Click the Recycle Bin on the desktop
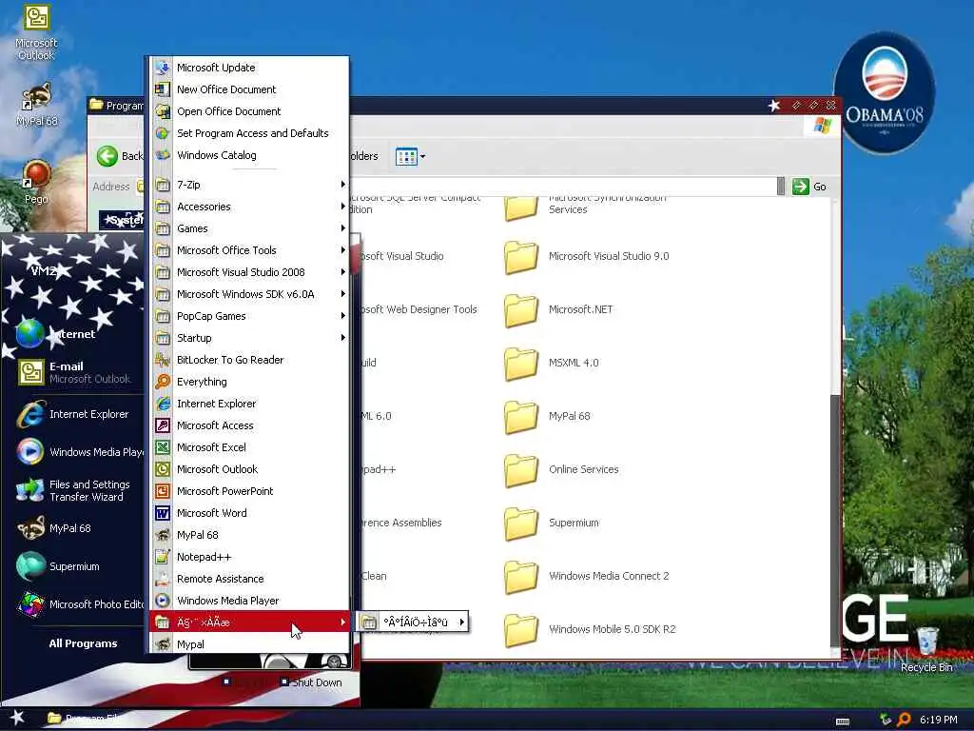974x731 pixels. click(926, 649)
